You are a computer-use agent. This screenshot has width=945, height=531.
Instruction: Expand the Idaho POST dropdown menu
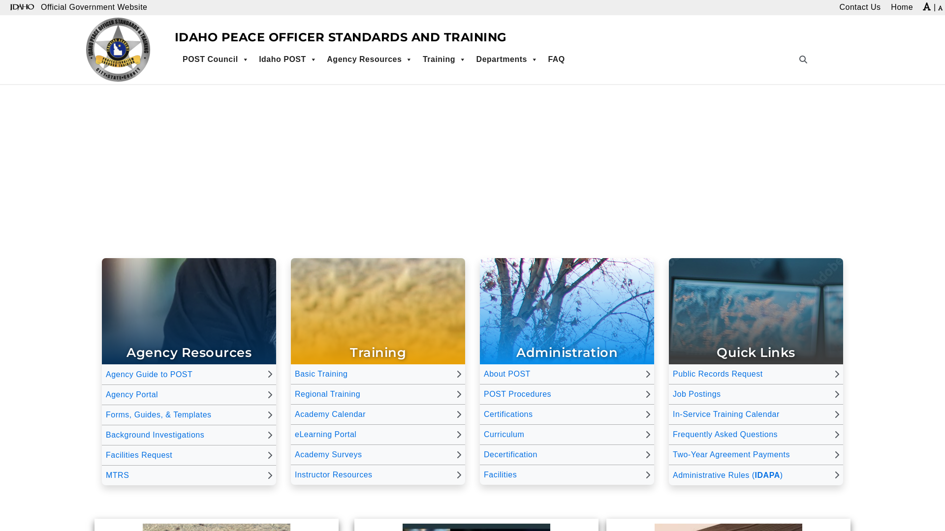pyautogui.click(x=287, y=59)
